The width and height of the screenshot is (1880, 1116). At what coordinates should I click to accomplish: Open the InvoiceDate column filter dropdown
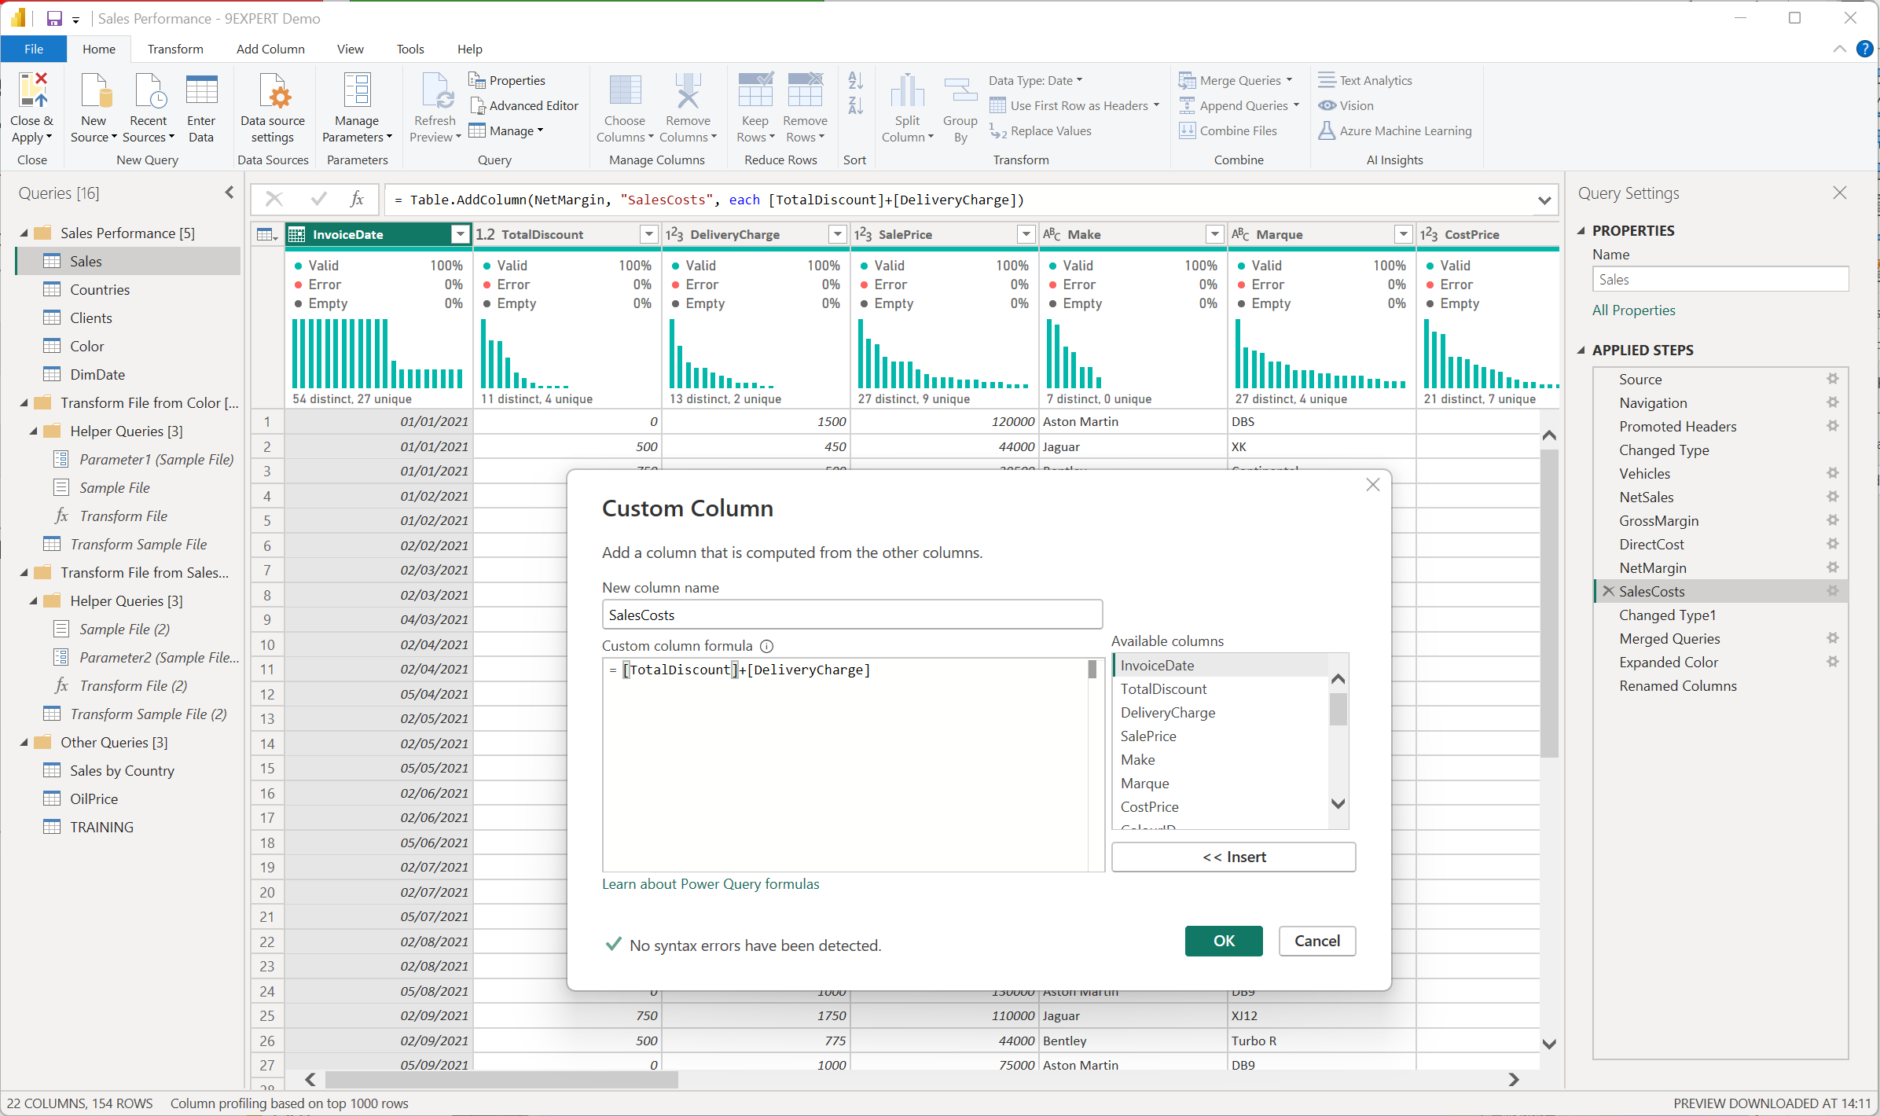pyautogui.click(x=460, y=234)
